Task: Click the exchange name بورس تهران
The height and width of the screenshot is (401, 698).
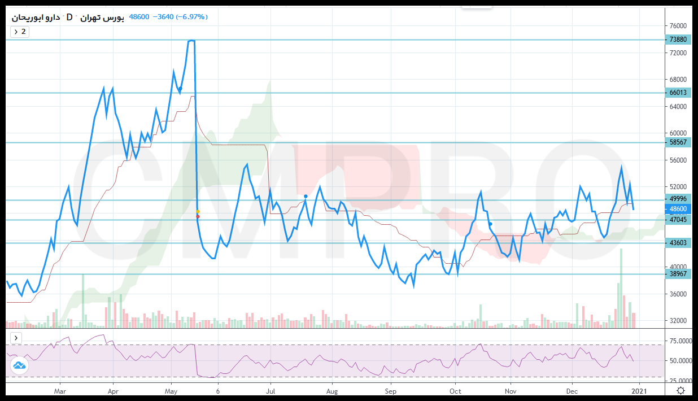Action: point(103,17)
